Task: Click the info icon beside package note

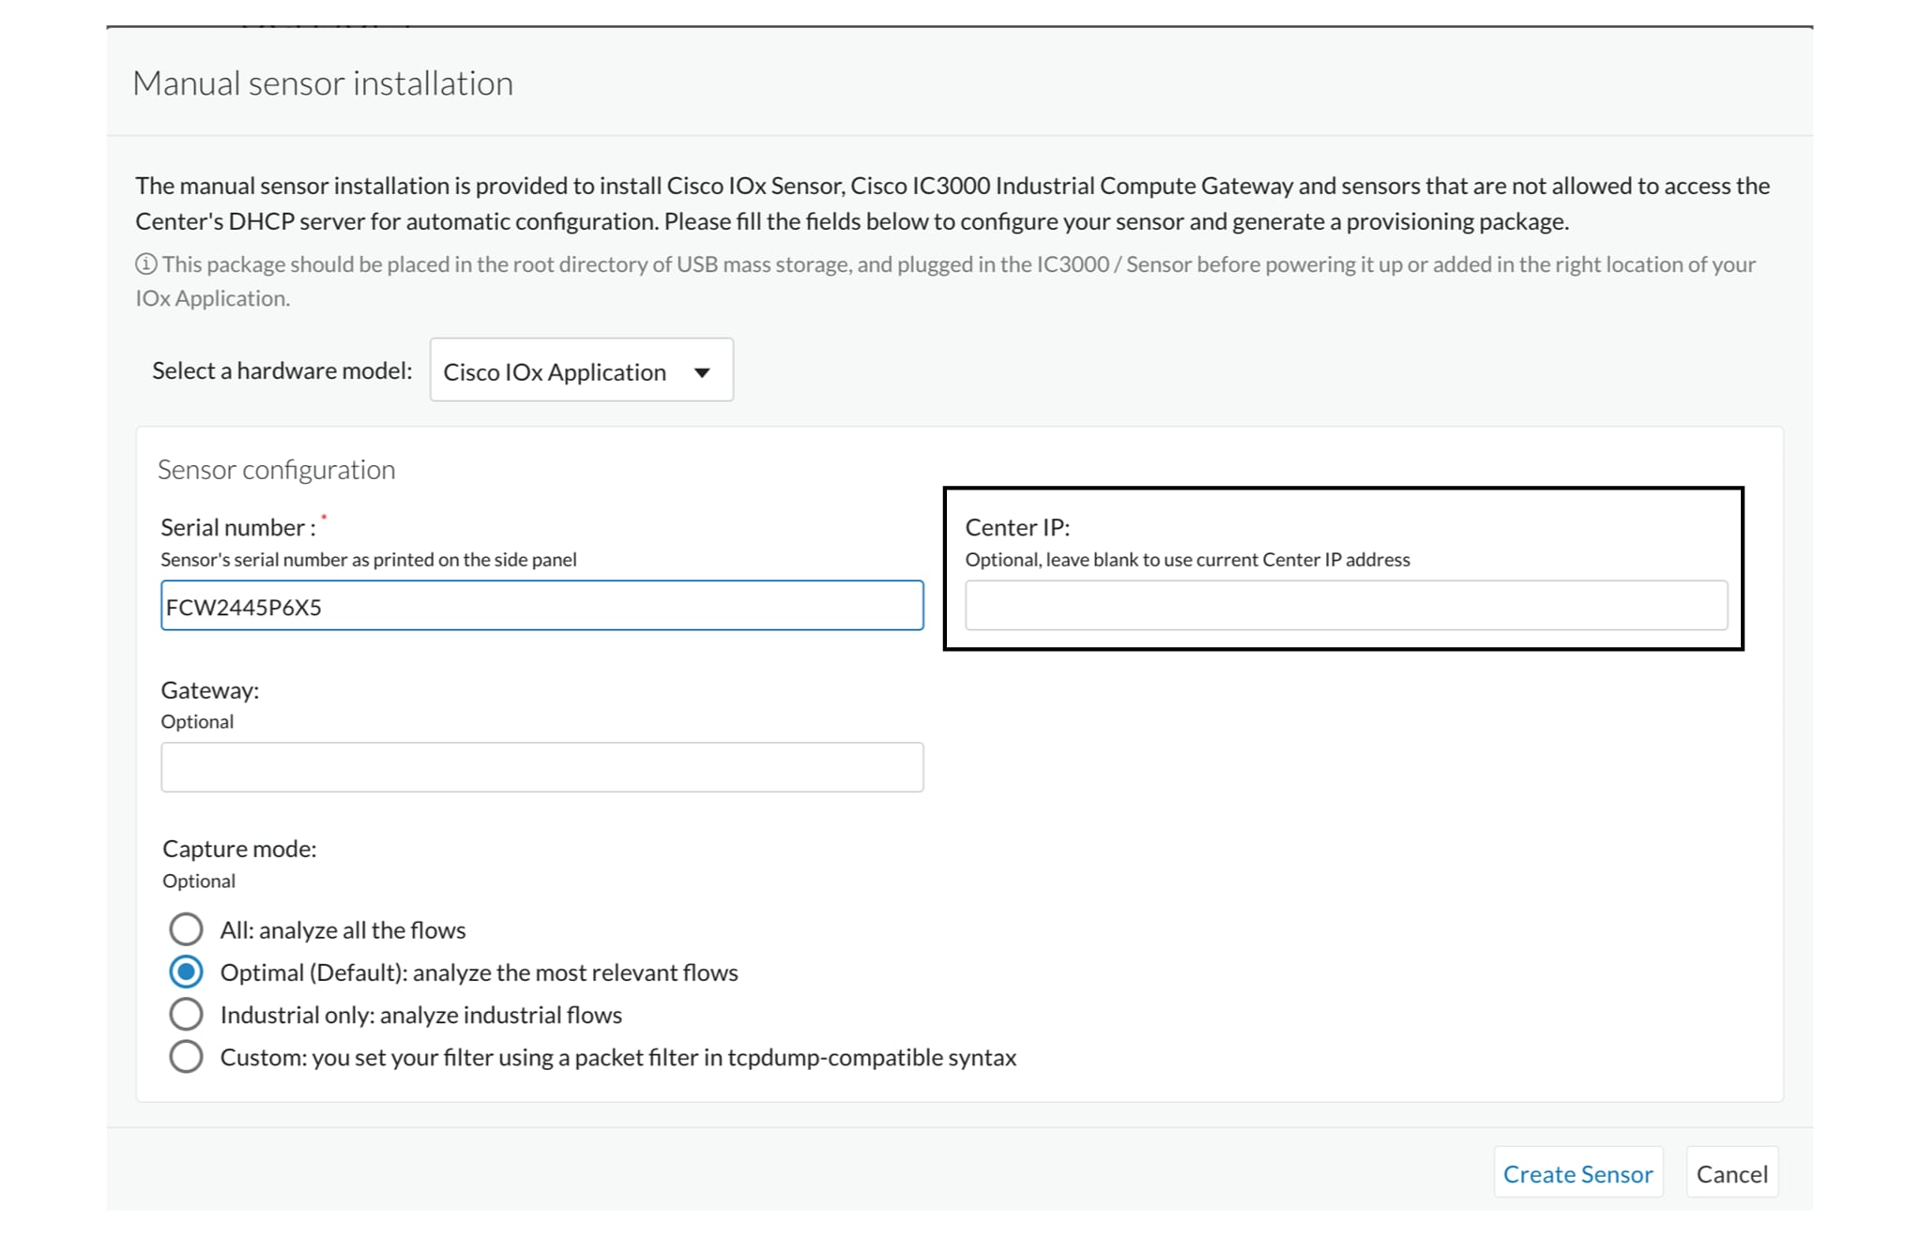Action: point(145,264)
